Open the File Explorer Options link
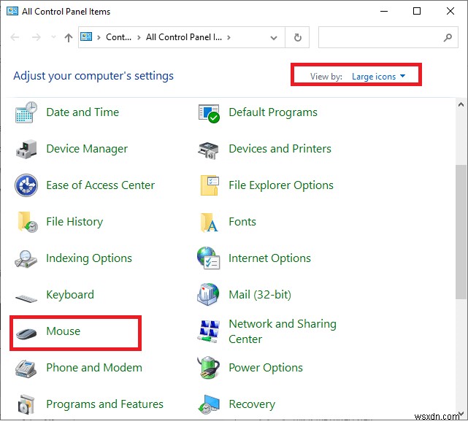468x424 pixels. click(281, 185)
